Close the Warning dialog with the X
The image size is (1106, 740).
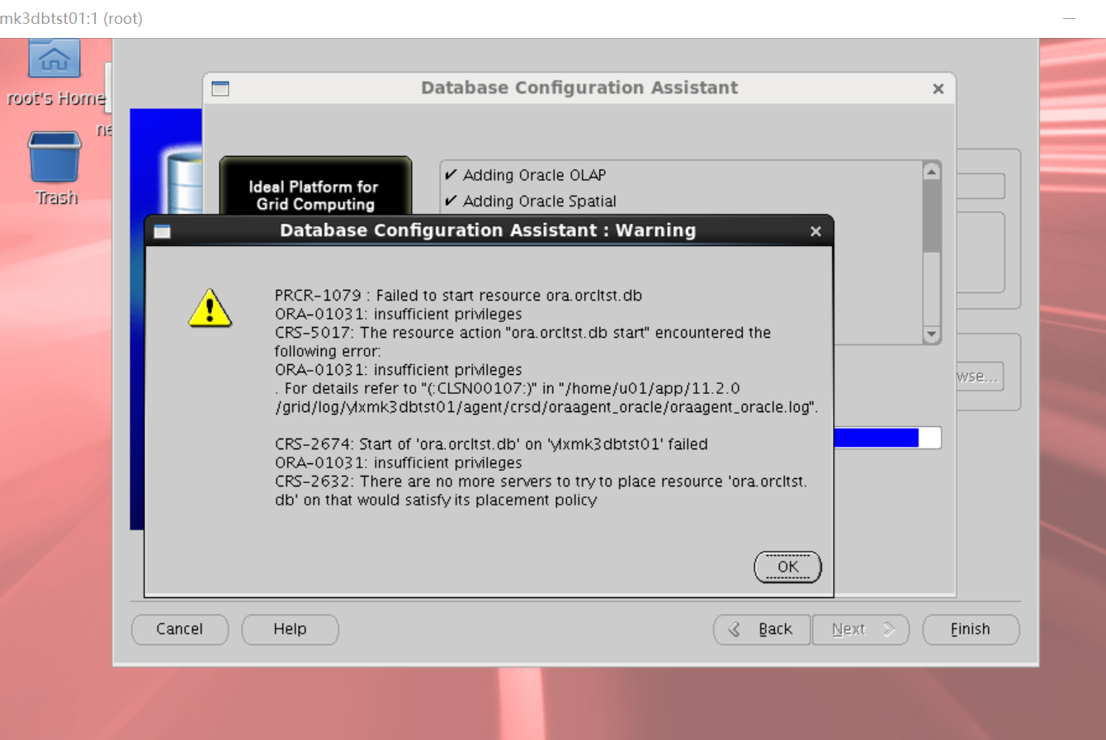(815, 231)
